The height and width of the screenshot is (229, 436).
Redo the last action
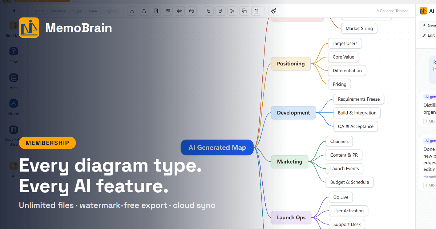[x=221, y=11]
